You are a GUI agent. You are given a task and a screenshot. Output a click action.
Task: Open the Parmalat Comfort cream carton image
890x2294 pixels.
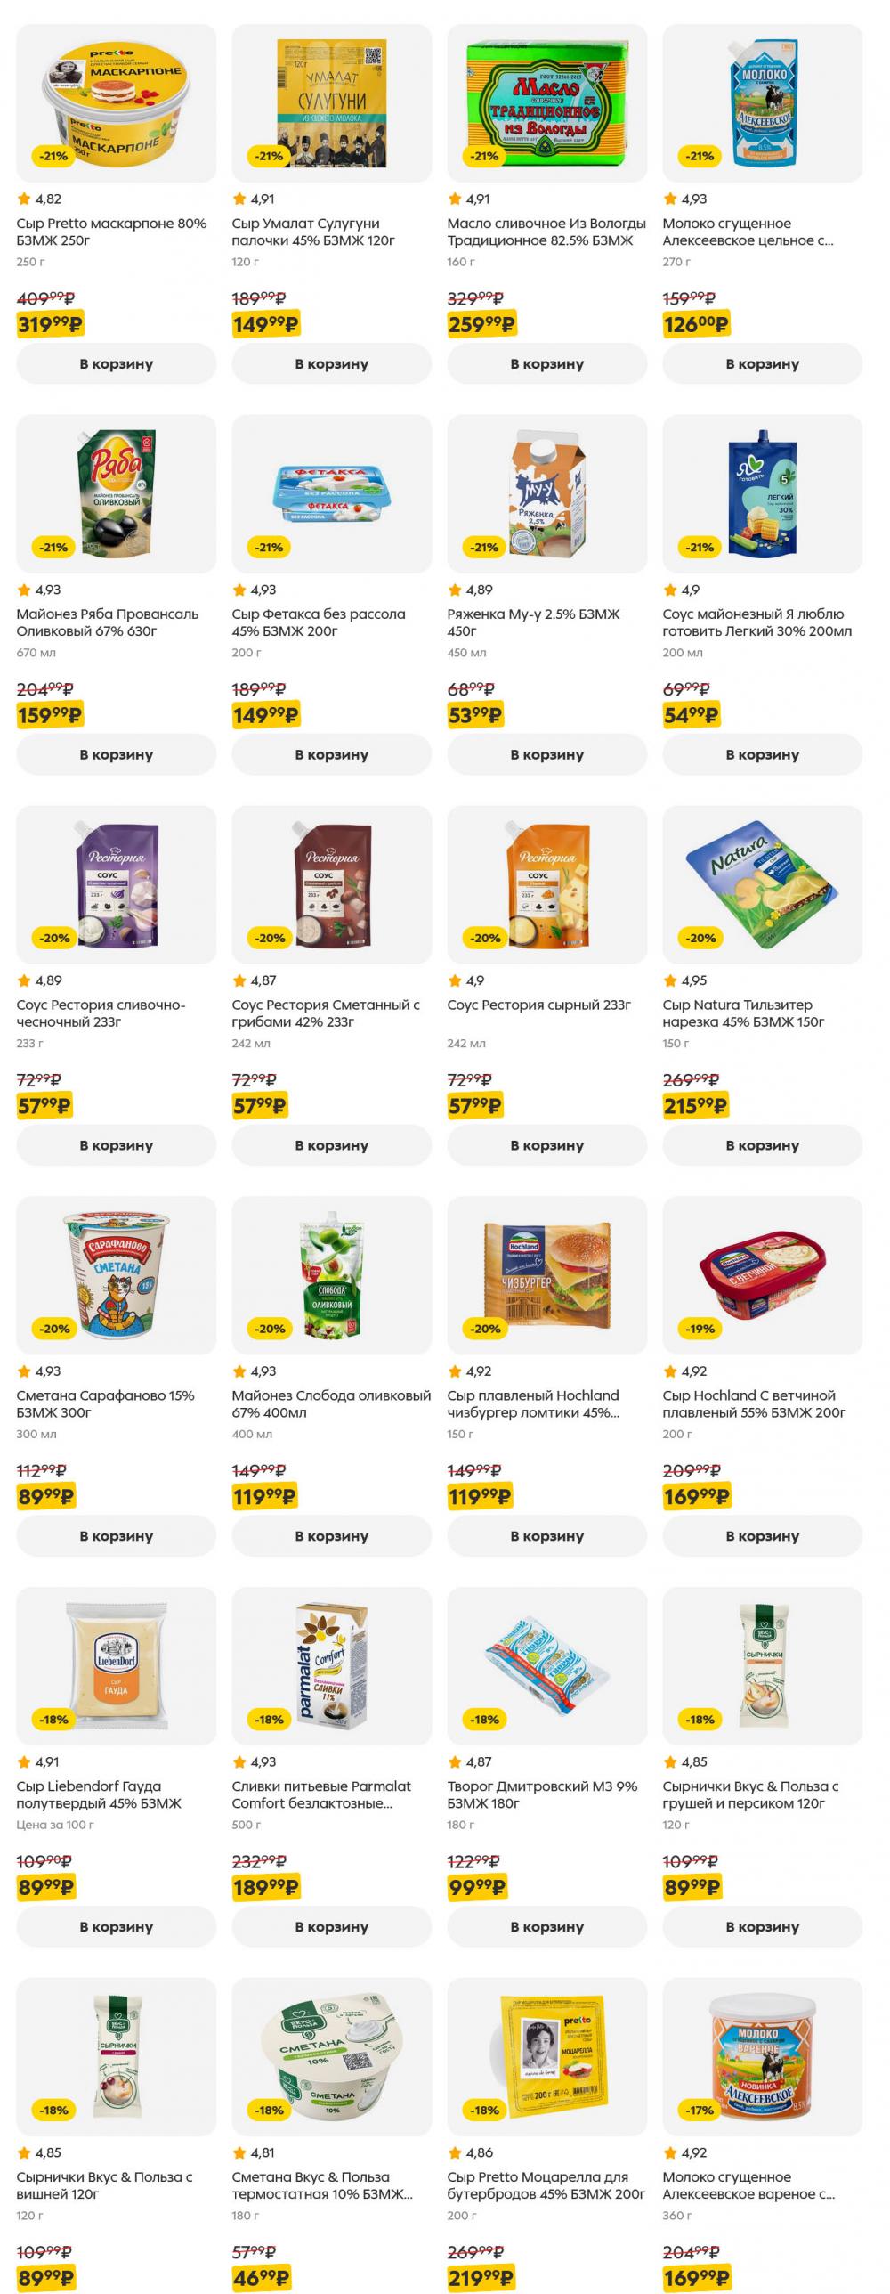331,1666
